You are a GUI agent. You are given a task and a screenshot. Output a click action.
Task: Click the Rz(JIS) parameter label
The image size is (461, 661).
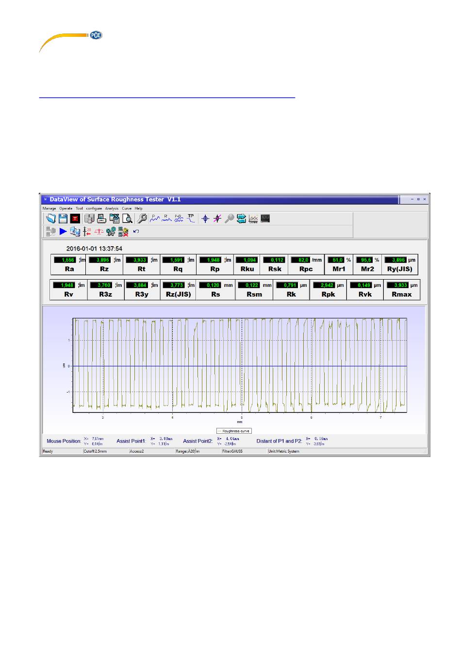[178, 294]
